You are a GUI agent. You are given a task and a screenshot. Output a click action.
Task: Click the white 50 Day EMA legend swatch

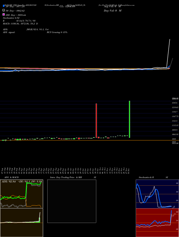[x=4, y=10]
